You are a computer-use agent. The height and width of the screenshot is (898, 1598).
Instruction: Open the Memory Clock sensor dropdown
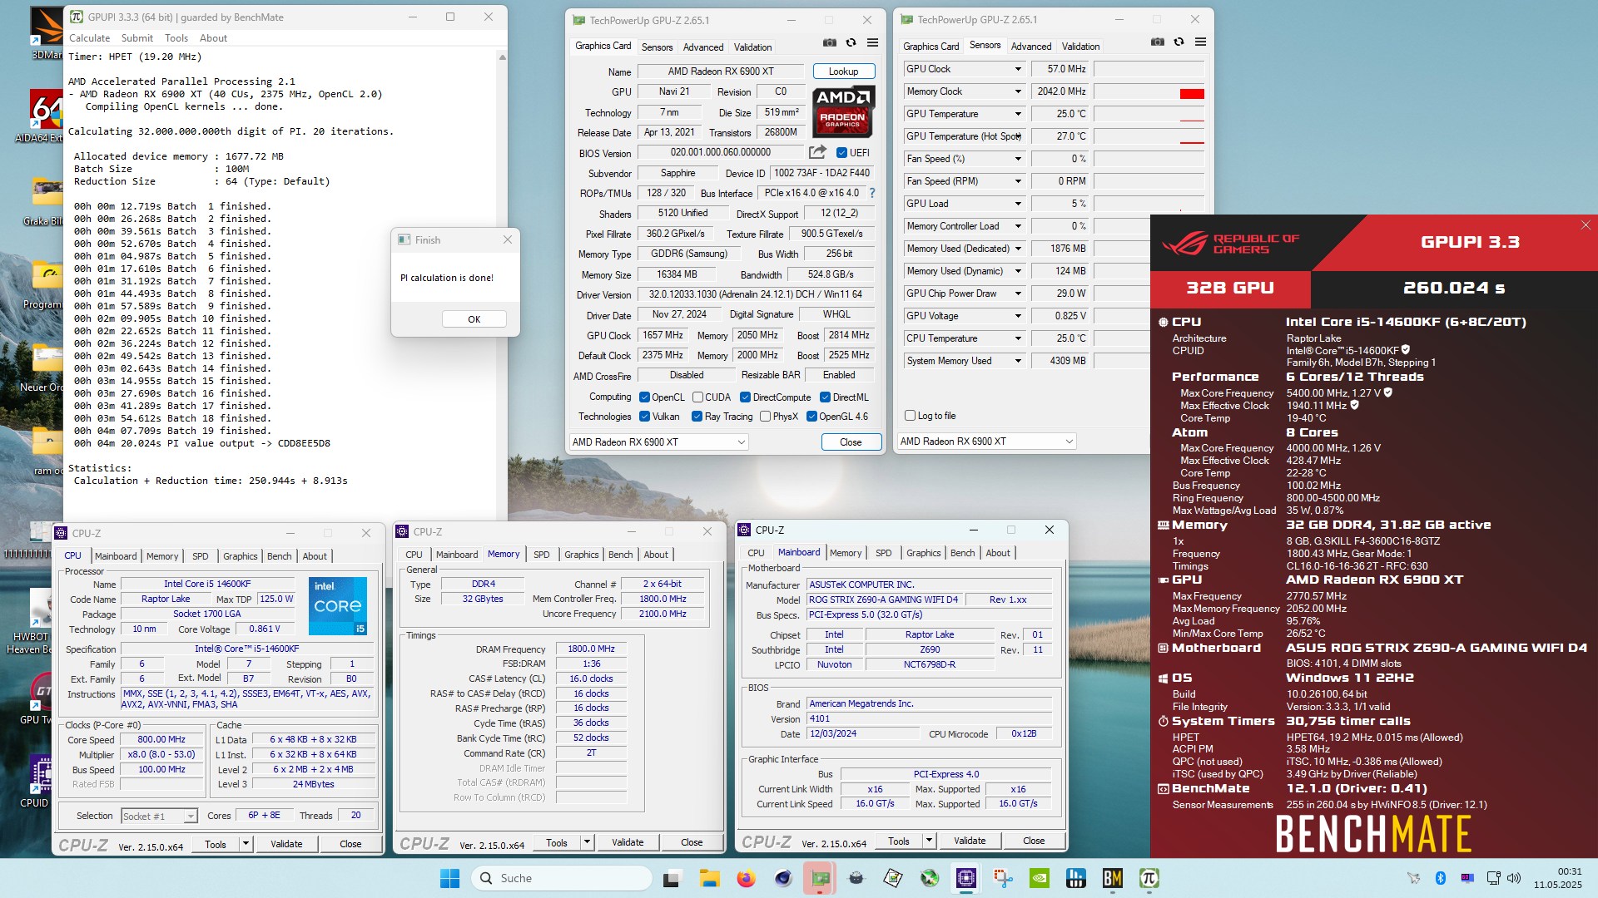pyautogui.click(x=1017, y=91)
